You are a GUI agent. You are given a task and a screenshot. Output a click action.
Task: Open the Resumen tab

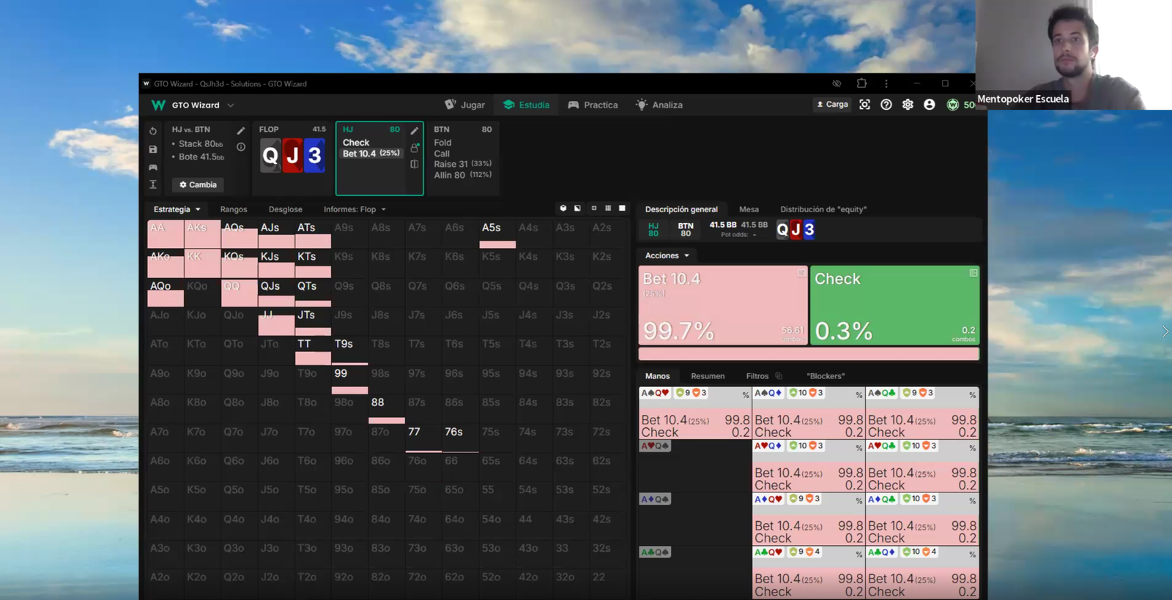(708, 376)
